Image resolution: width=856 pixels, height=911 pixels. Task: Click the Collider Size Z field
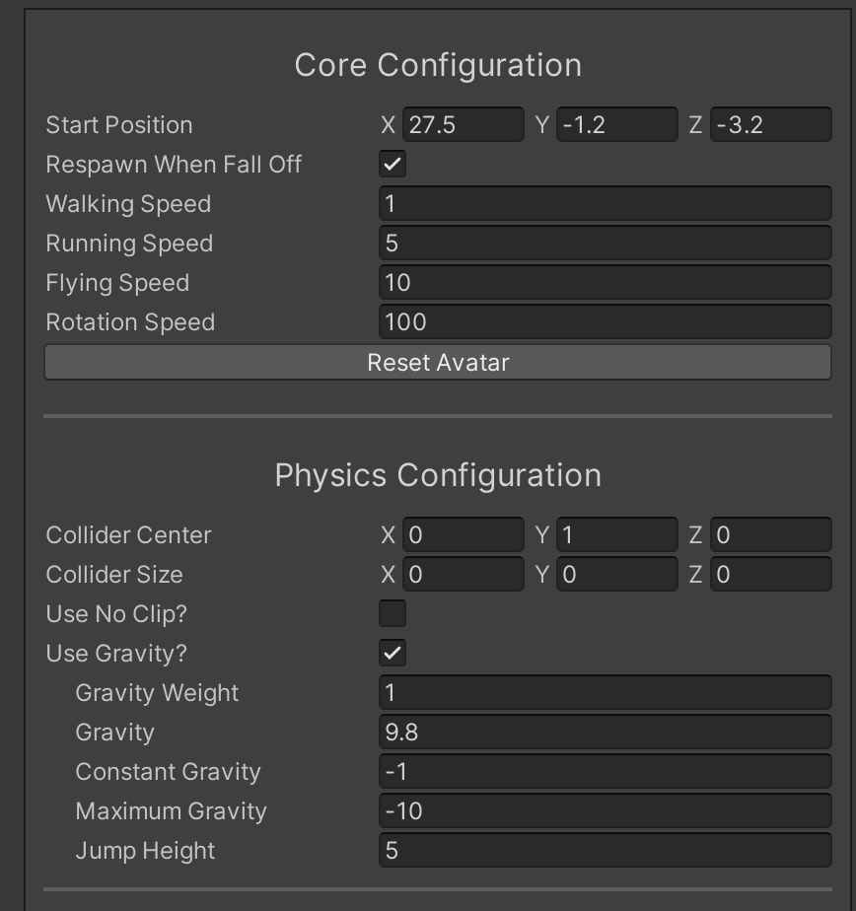[770, 575]
